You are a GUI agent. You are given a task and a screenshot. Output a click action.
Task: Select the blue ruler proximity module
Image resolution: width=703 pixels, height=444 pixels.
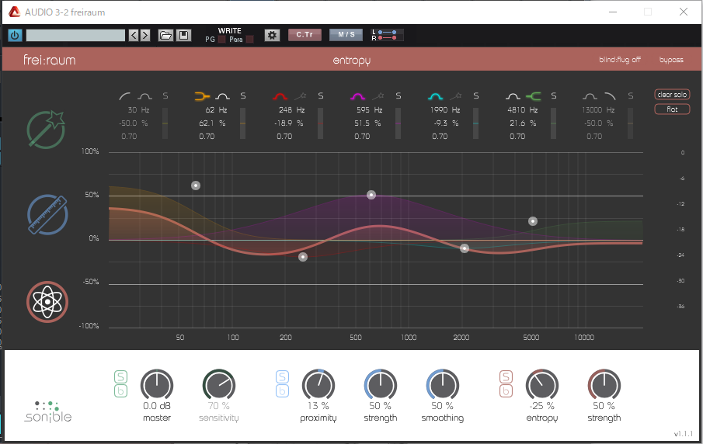point(47,215)
